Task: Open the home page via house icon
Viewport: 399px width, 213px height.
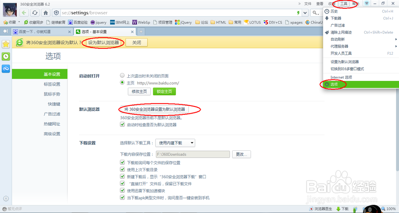Action: pyautogui.click(x=45, y=13)
